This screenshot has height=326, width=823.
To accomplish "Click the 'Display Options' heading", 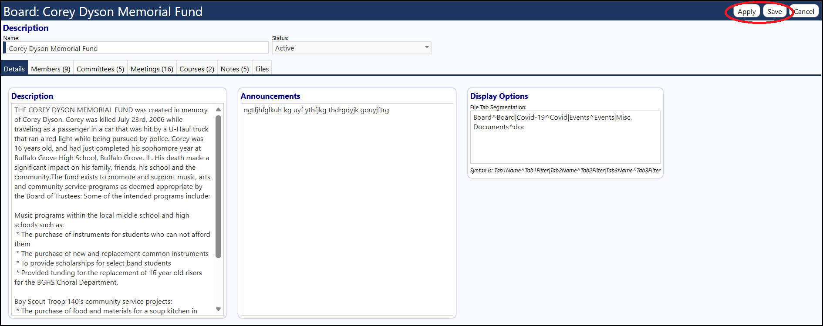I will click(499, 96).
